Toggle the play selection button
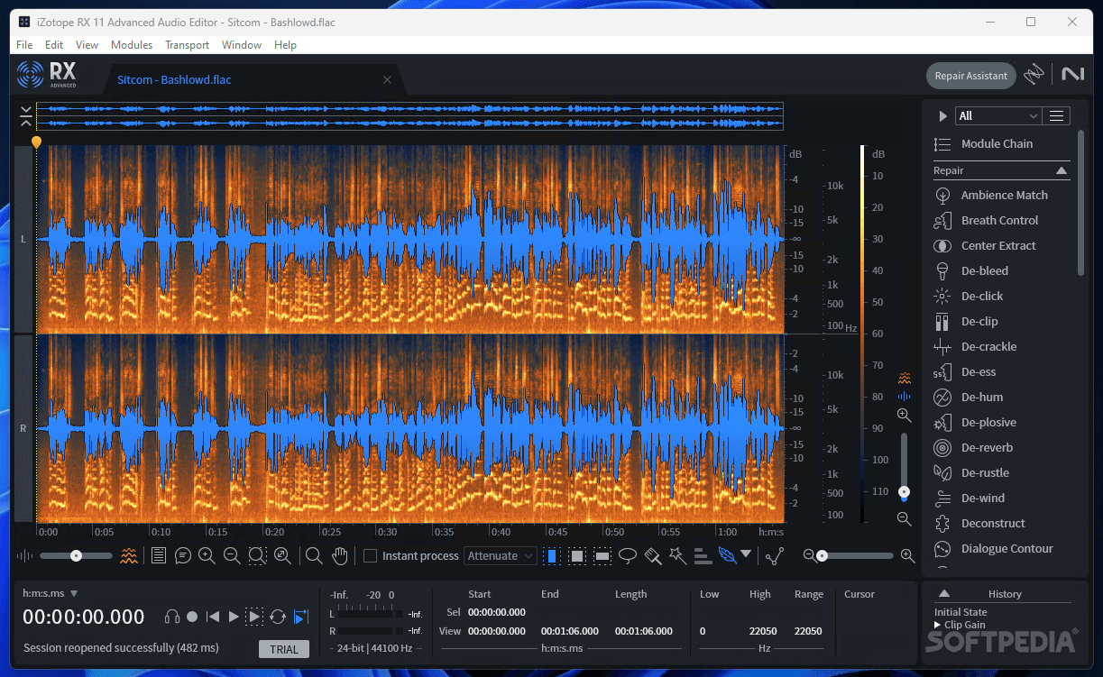Screen dimensions: 1103x677 point(255,617)
